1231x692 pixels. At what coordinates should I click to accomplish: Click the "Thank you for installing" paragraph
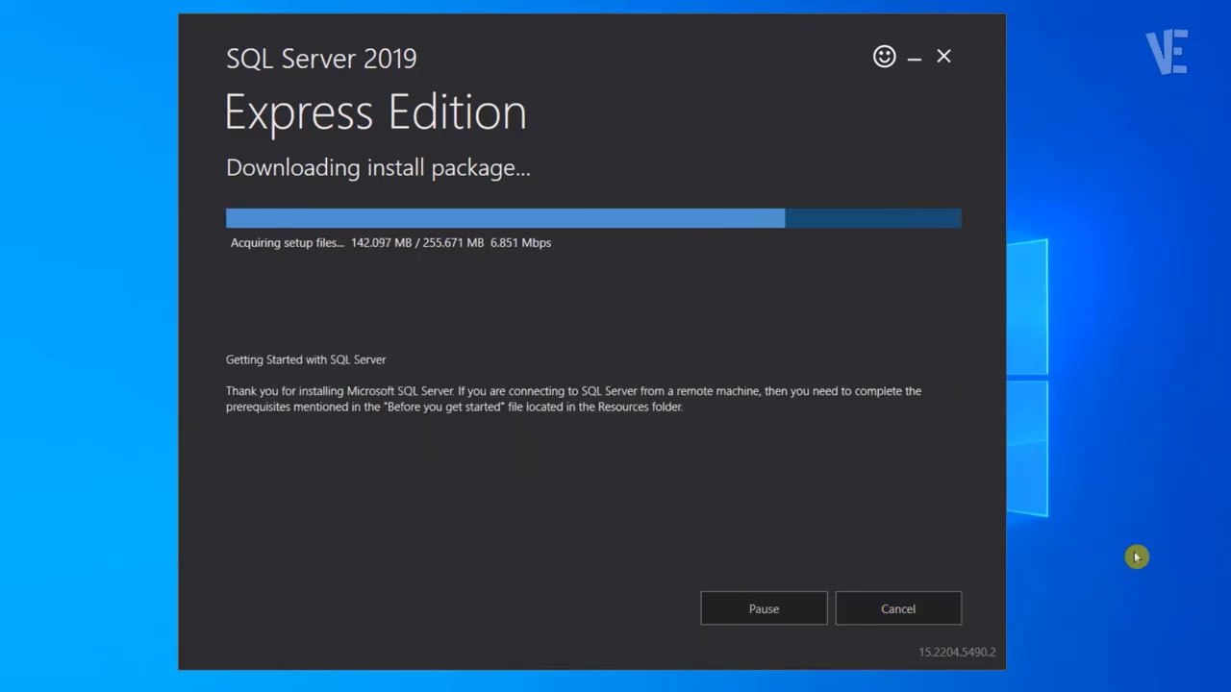coord(573,399)
